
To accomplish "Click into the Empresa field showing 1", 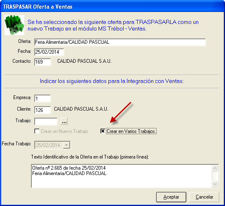I will (42, 99).
